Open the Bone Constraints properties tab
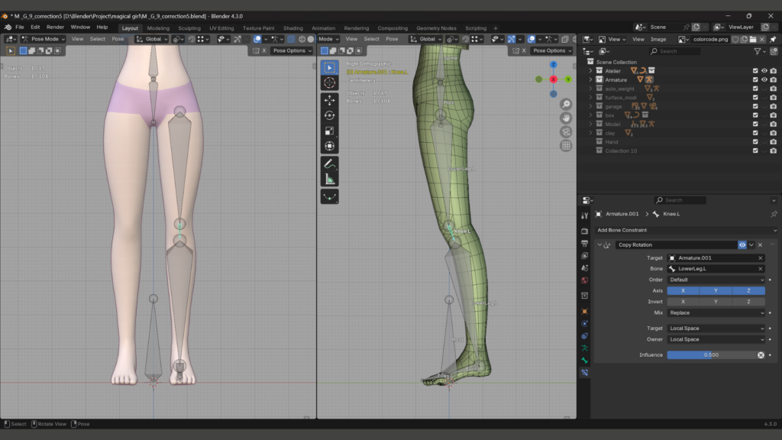782x440 pixels. (584, 373)
